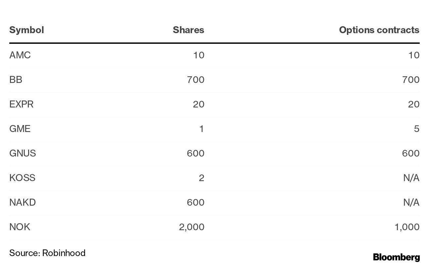Select the AMC symbol cell
Screen dimensions: 429x266
point(20,55)
